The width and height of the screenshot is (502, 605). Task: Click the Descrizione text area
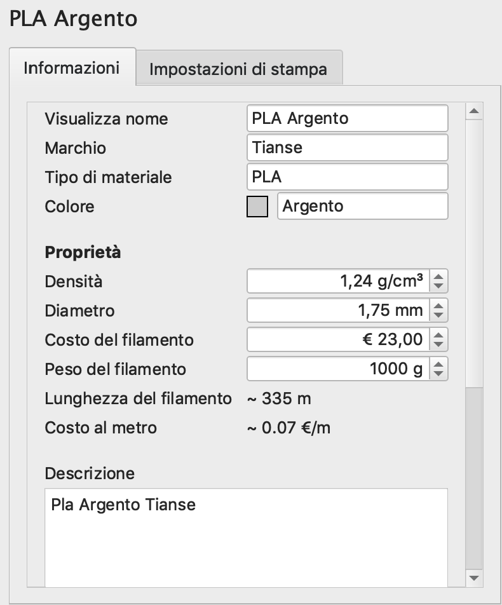[246, 537]
